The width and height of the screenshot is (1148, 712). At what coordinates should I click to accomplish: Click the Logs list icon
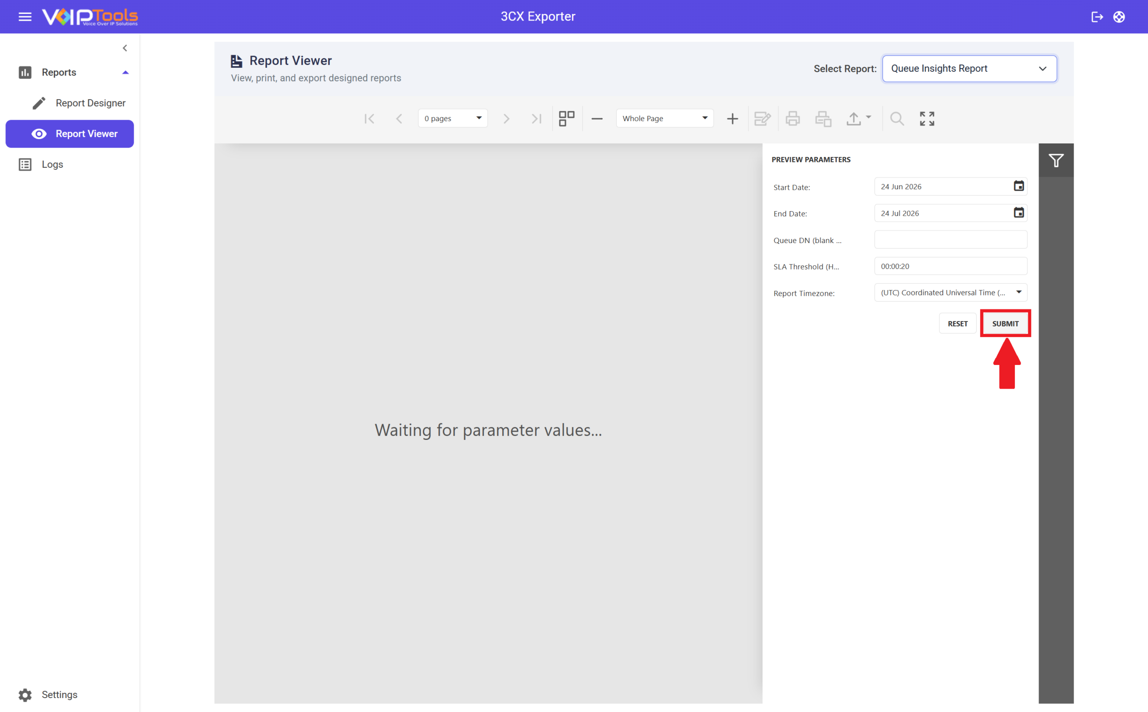(25, 165)
